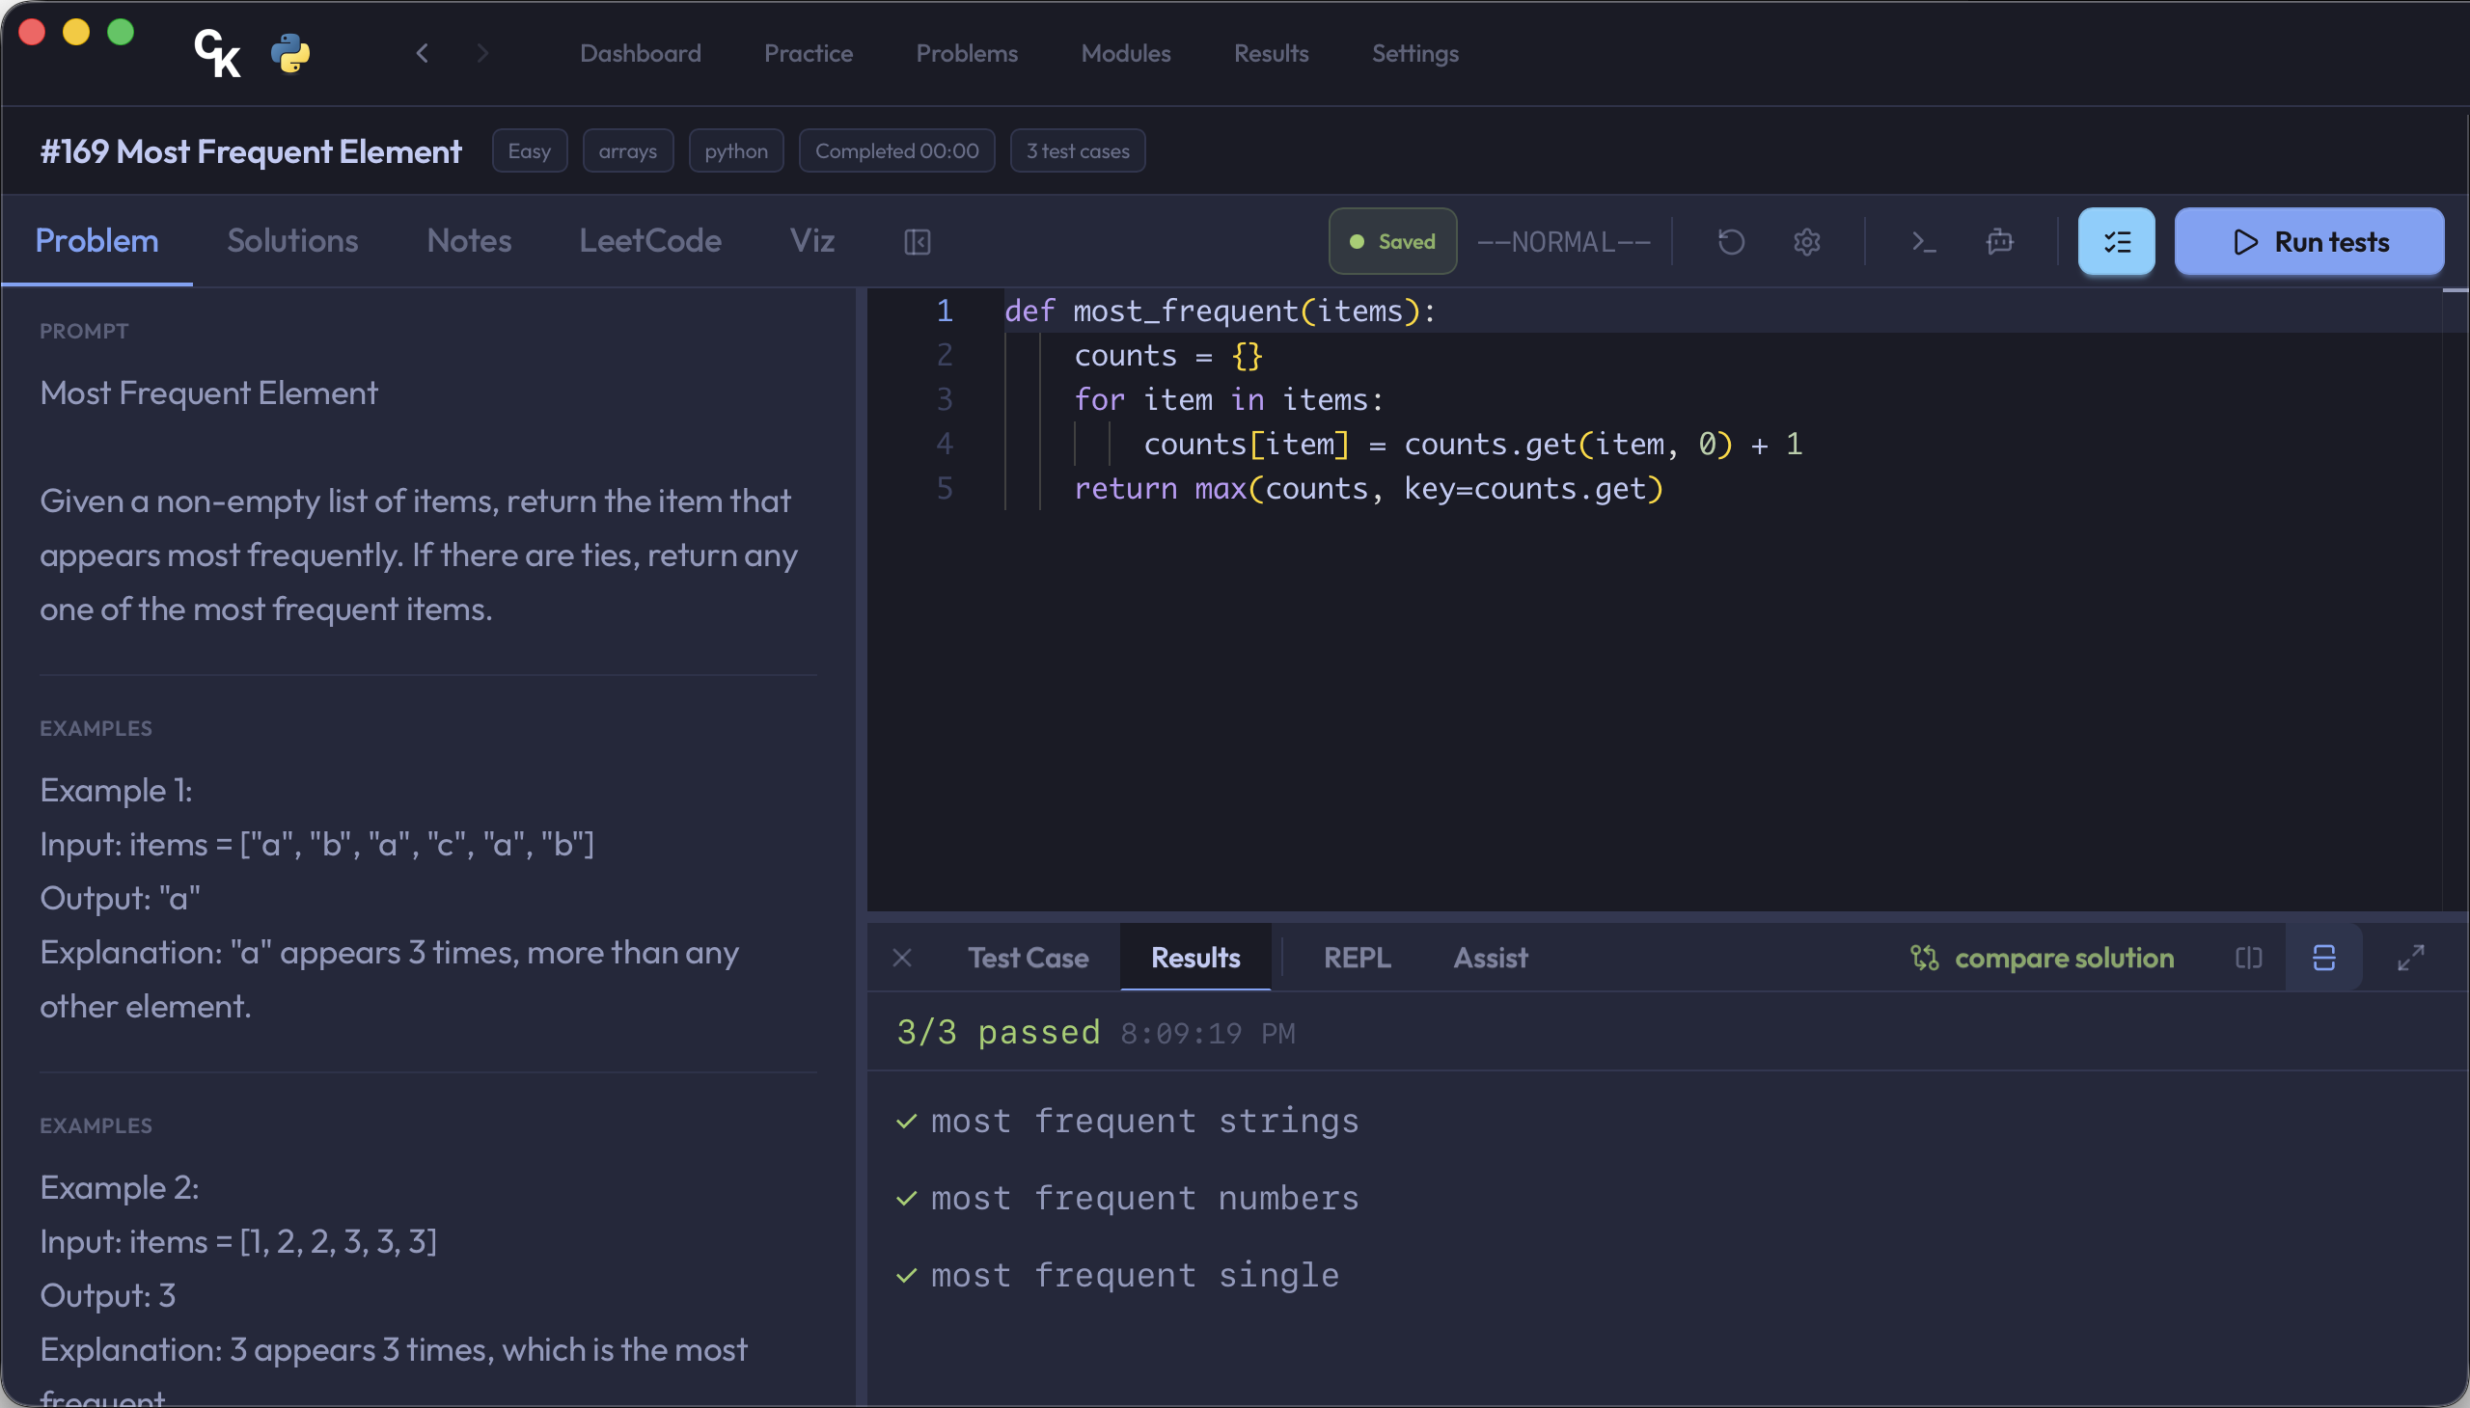The width and height of the screenshot is (2470, 1408).
Task: Switch to the Solutions tab
Action: click(x=292, y=241)
